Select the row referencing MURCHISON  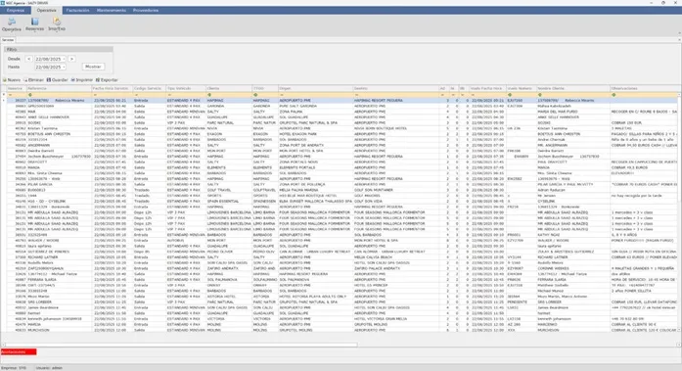point(341,330)
